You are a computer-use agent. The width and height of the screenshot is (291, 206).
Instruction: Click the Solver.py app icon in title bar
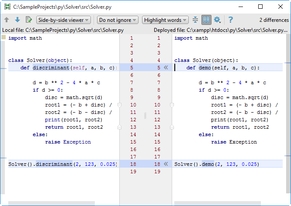pos(7,7)
